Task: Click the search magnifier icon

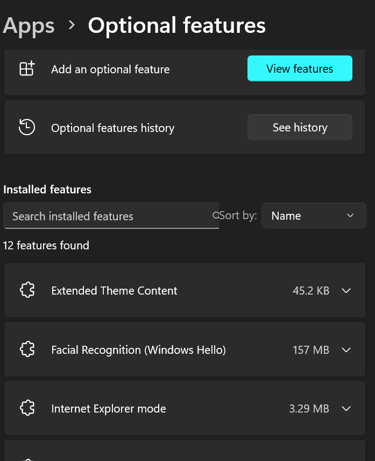Action: 216,215
